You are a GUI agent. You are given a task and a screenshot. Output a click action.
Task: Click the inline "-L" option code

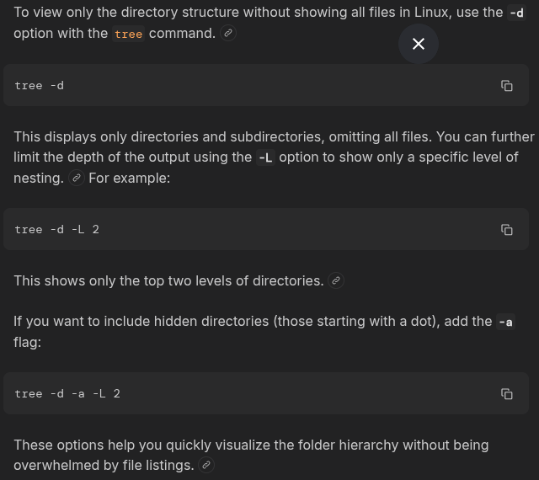265,157
